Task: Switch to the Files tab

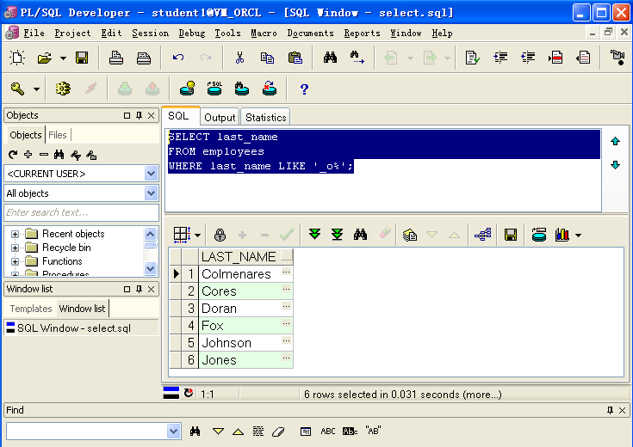Action: 58,135
